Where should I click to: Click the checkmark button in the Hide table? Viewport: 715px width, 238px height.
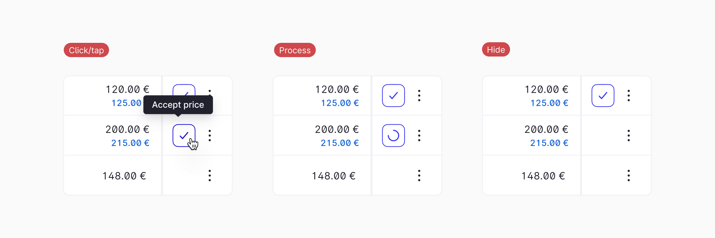[603, 95]
